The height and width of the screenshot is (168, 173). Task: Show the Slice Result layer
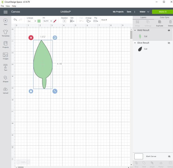tap(169, 43)
